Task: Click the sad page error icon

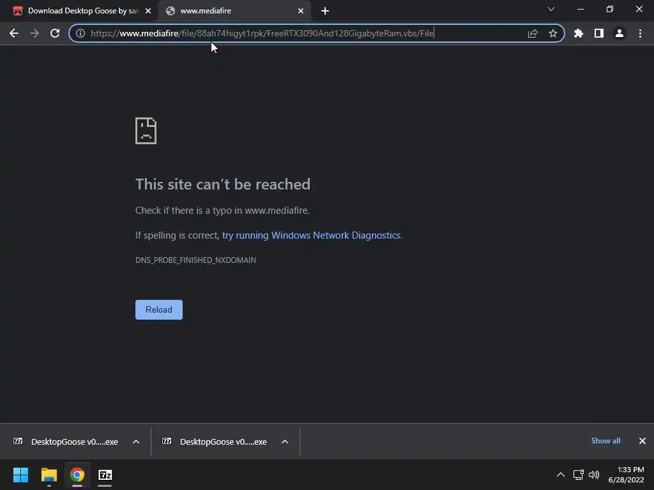Action: pyautogui.click(x=146, y=131)
